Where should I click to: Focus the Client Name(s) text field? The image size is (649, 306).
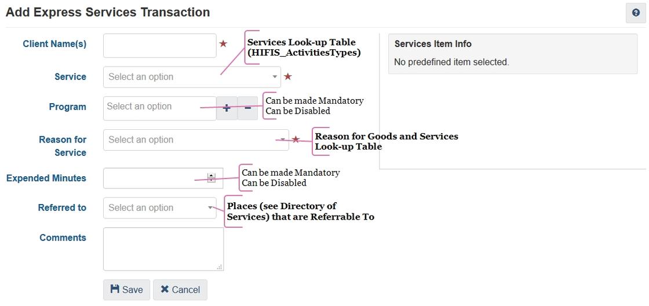pos(159,45)
